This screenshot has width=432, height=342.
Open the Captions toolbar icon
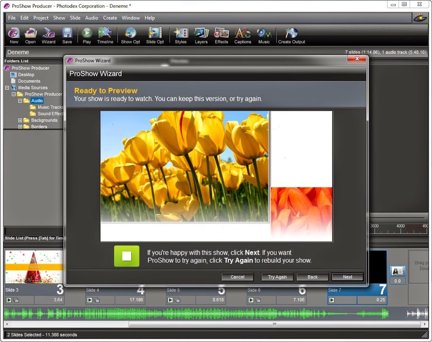coord(243,36)
